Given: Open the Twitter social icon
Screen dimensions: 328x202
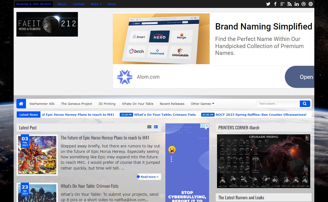Looking at the screenshot, I should click(x=268, y=4).
